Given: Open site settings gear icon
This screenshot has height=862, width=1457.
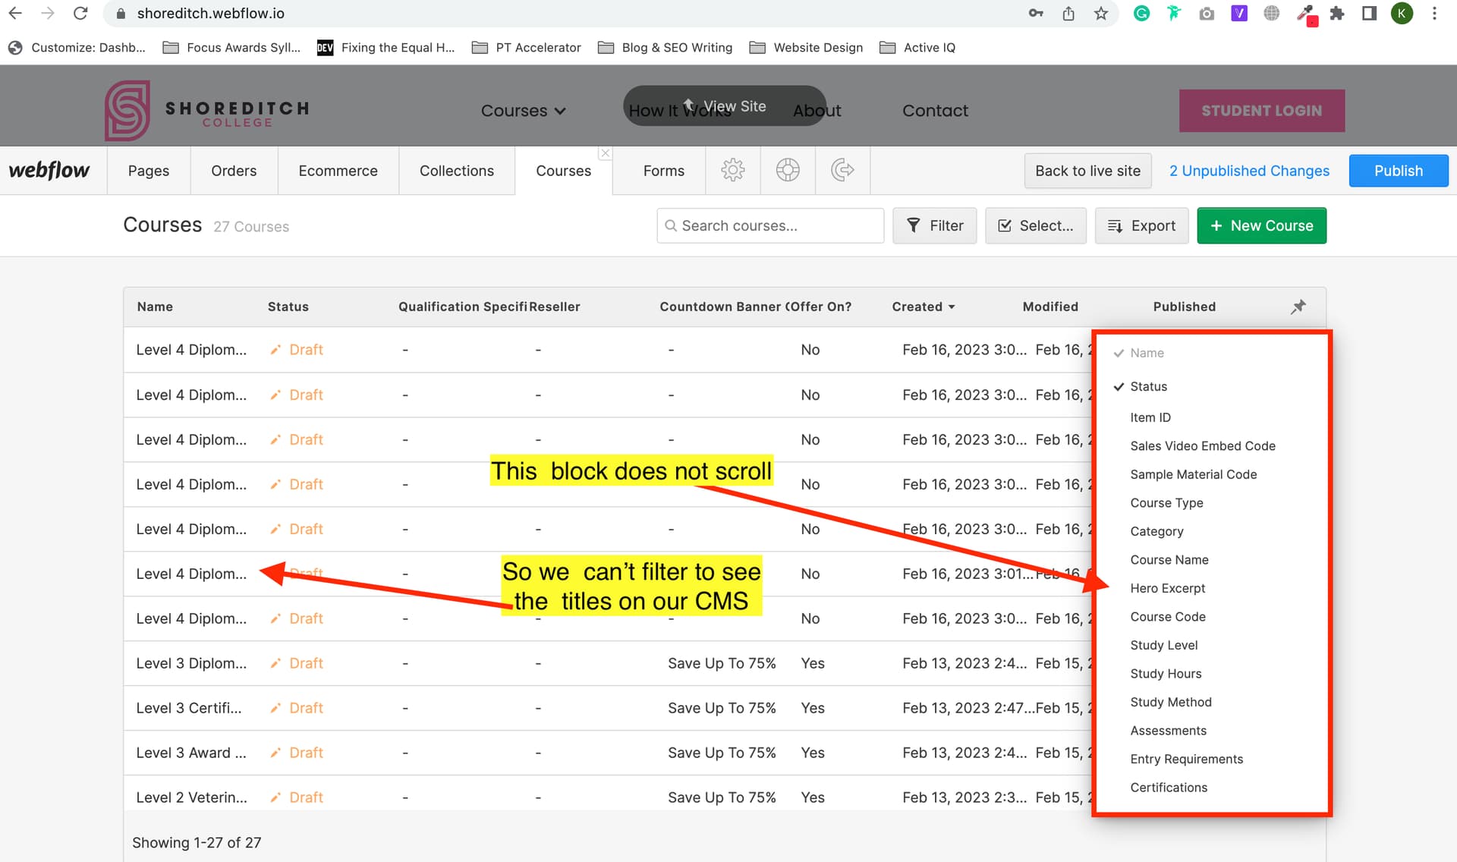Looking at the screenshot, I should (x=732, y=170).
